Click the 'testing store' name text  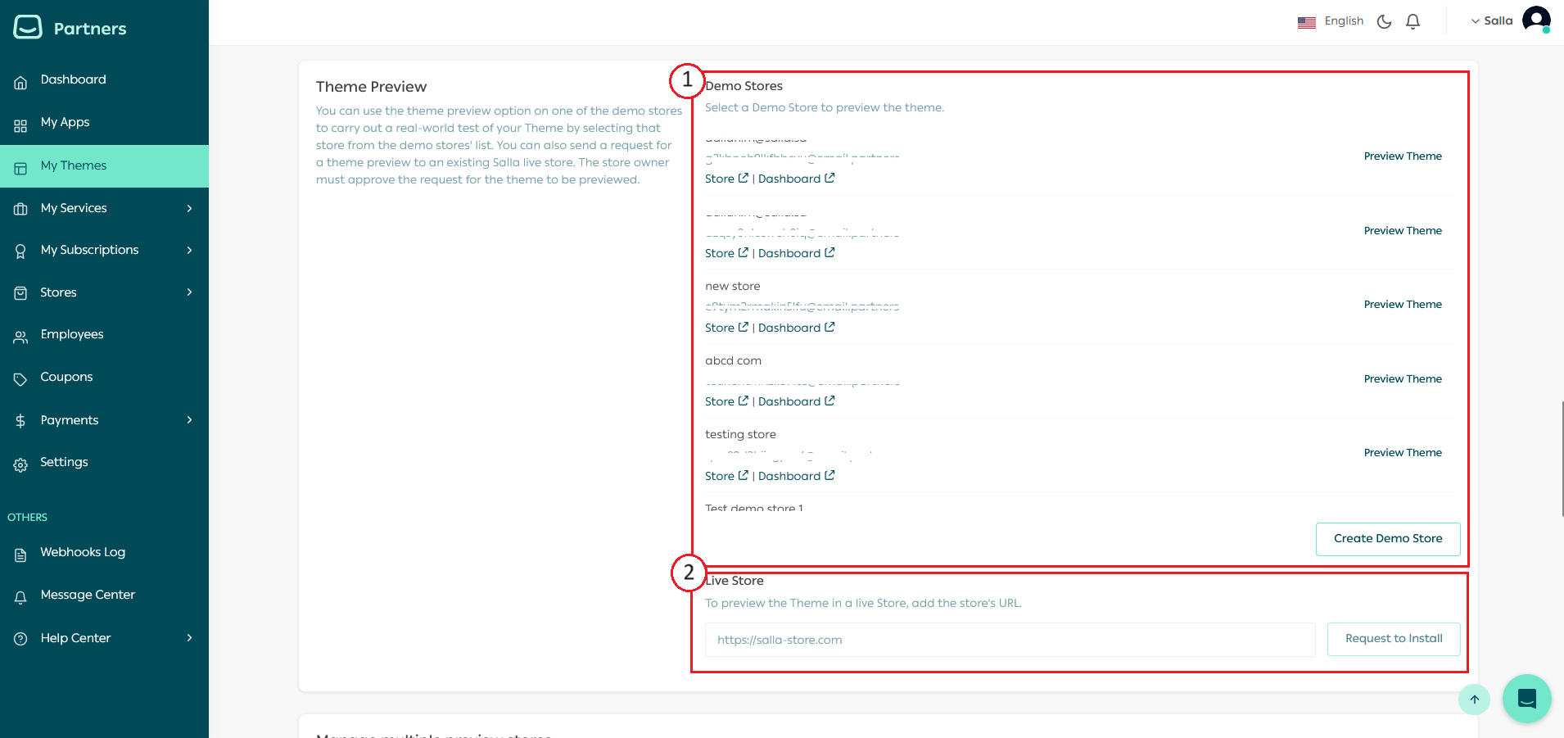[x=740, y=434]
